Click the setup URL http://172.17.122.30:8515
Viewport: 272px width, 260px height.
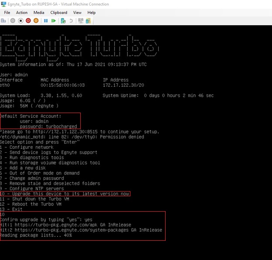coord(65,132)
